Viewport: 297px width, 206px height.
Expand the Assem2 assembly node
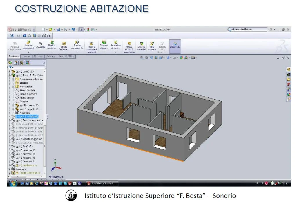tap(9, 75)
